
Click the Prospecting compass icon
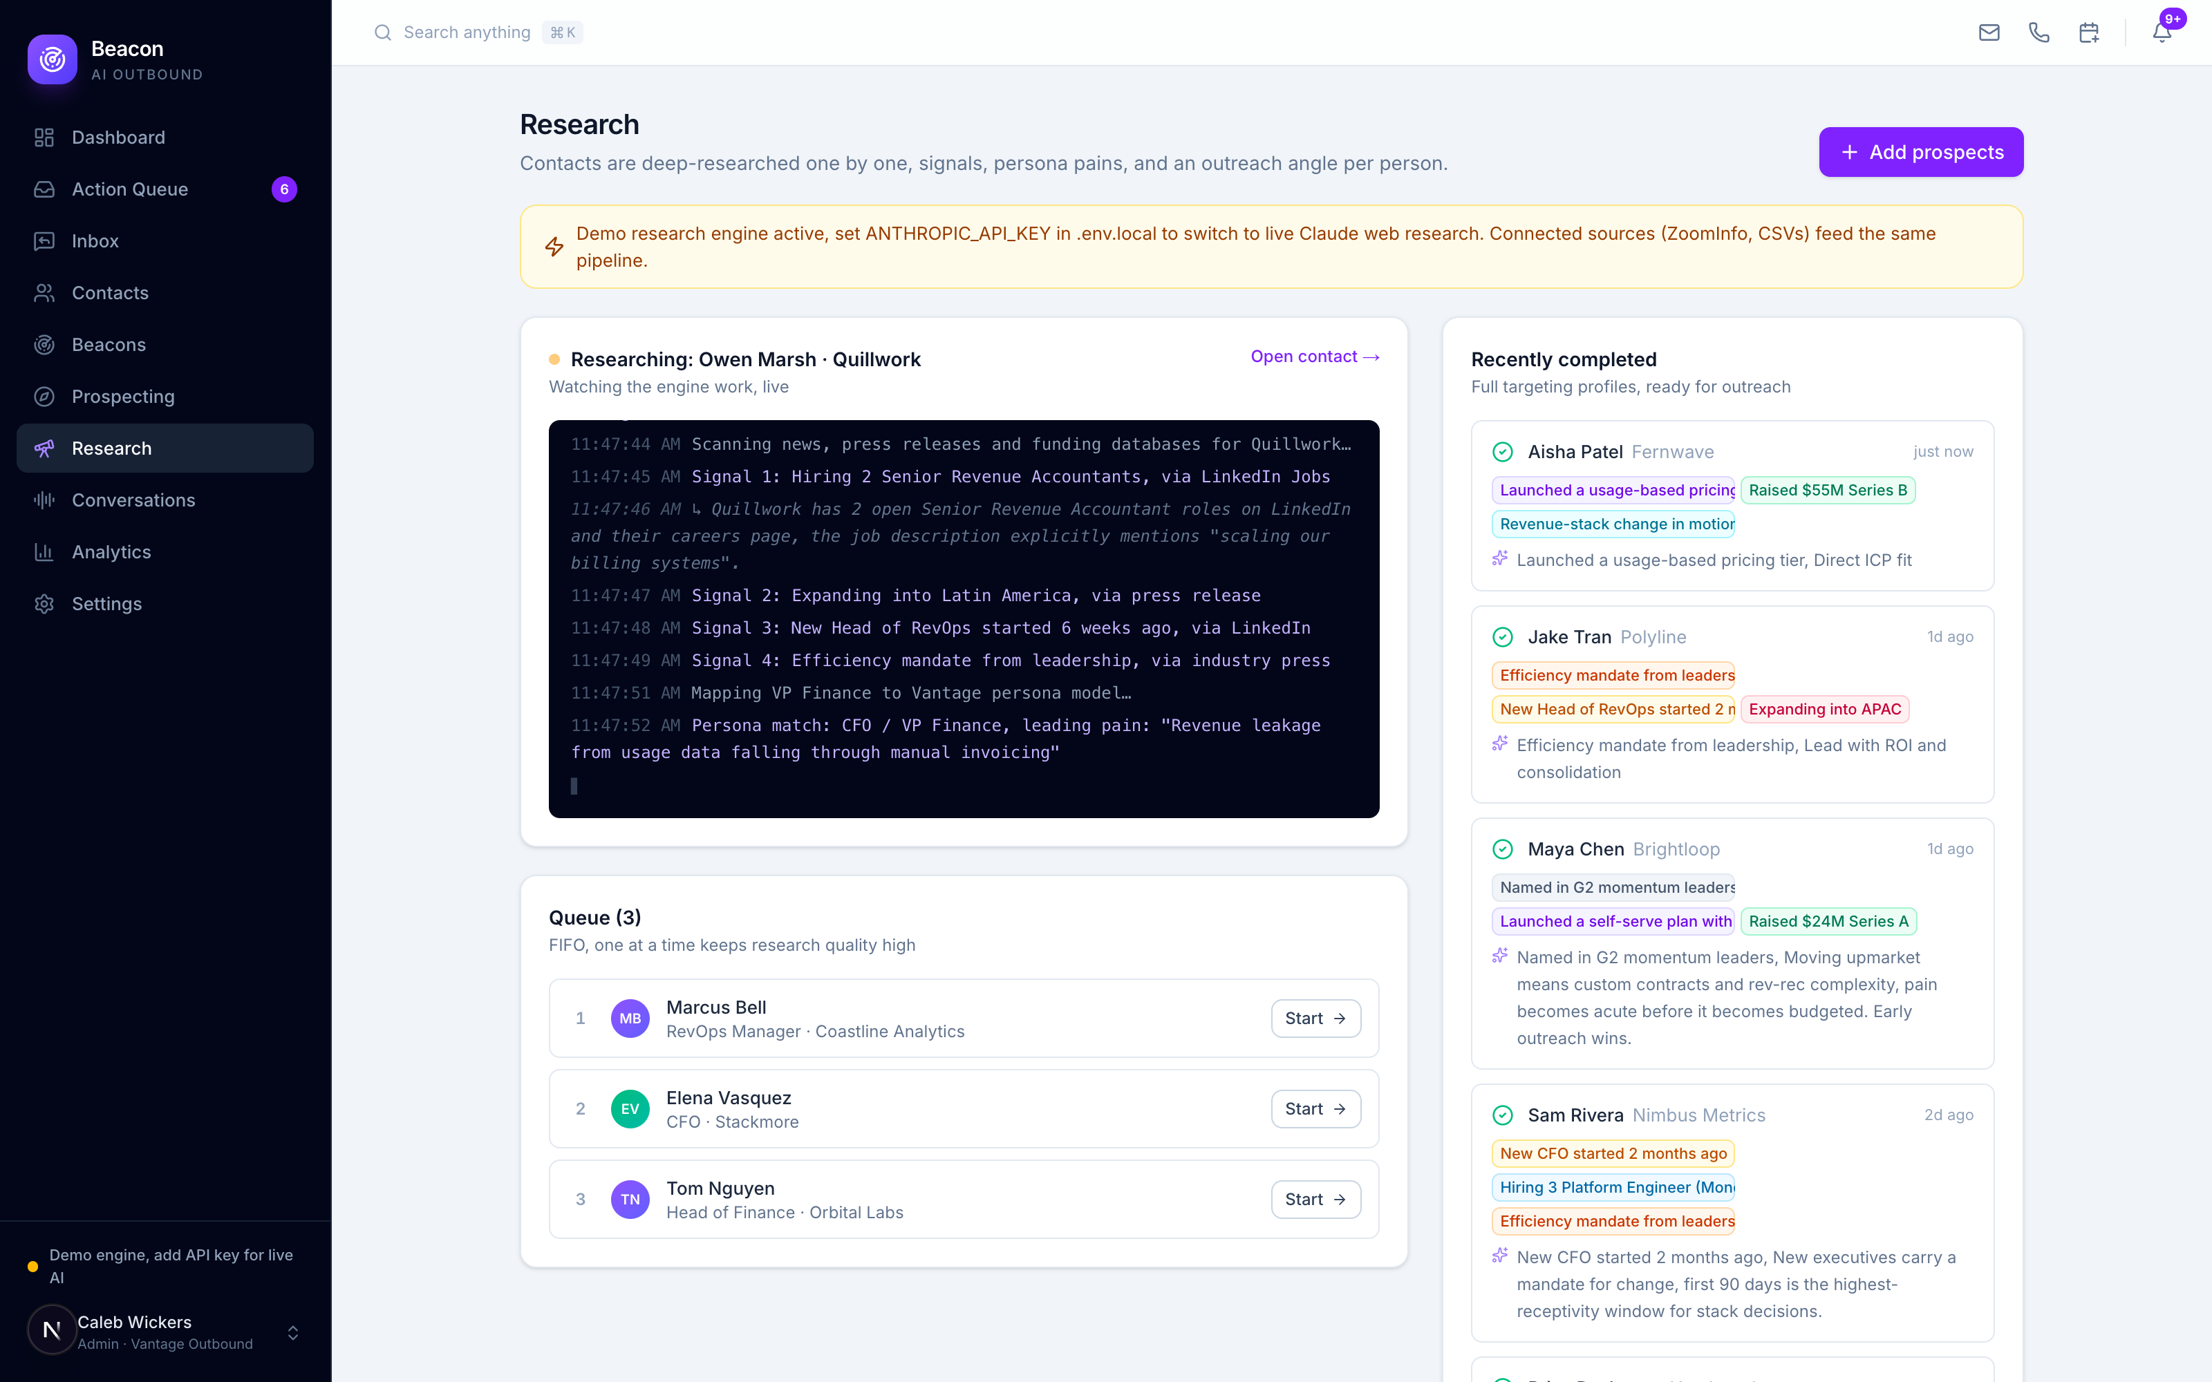pyautogui.click(x=44, y=397)
